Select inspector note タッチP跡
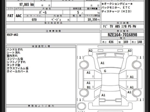150x112 pixels. click(14, 65)
